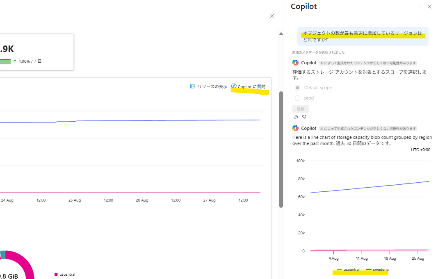Click the 27 Aug axis label in main chart

pos(209,200)
